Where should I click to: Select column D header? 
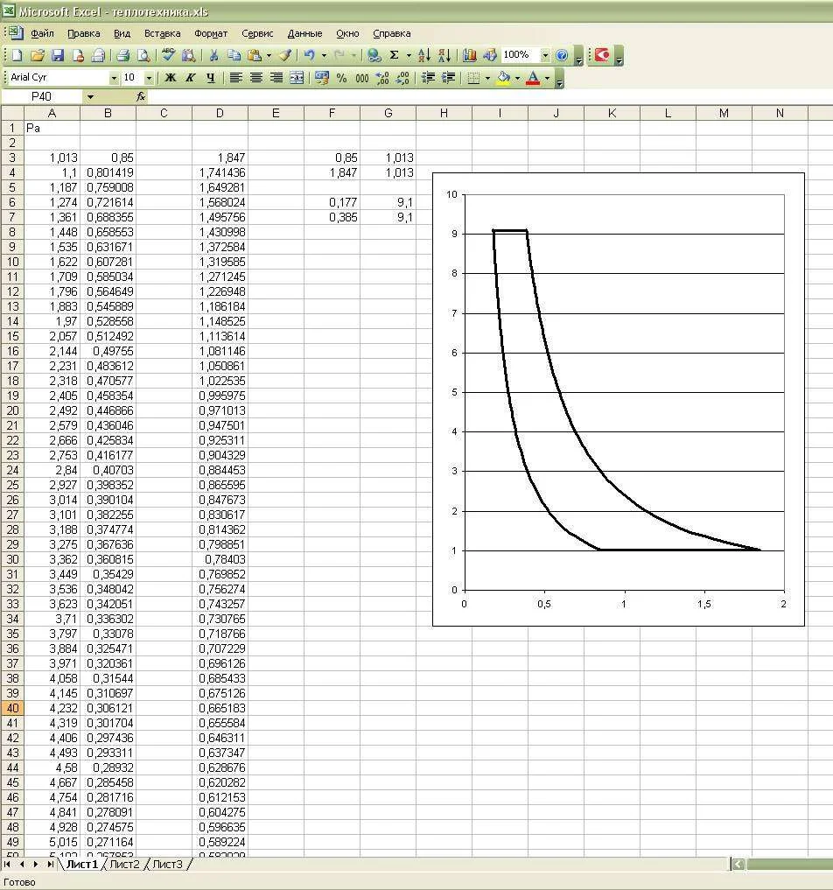click(x=220, y=113)
